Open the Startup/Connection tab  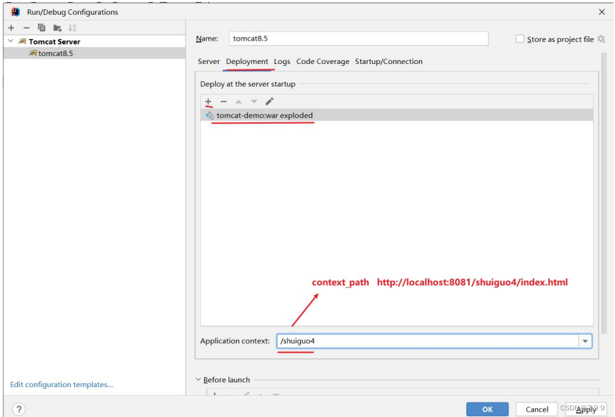pos(389,61)
